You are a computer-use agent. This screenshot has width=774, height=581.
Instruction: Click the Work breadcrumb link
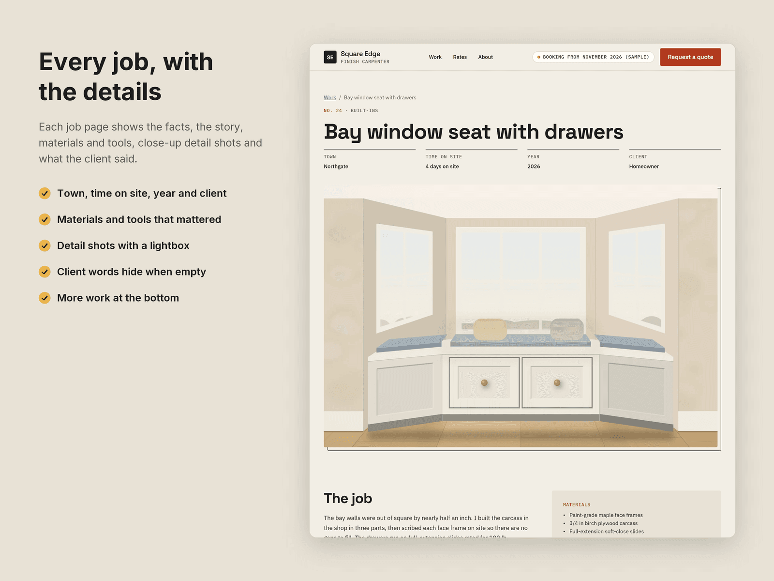click(x=330, y=98)
